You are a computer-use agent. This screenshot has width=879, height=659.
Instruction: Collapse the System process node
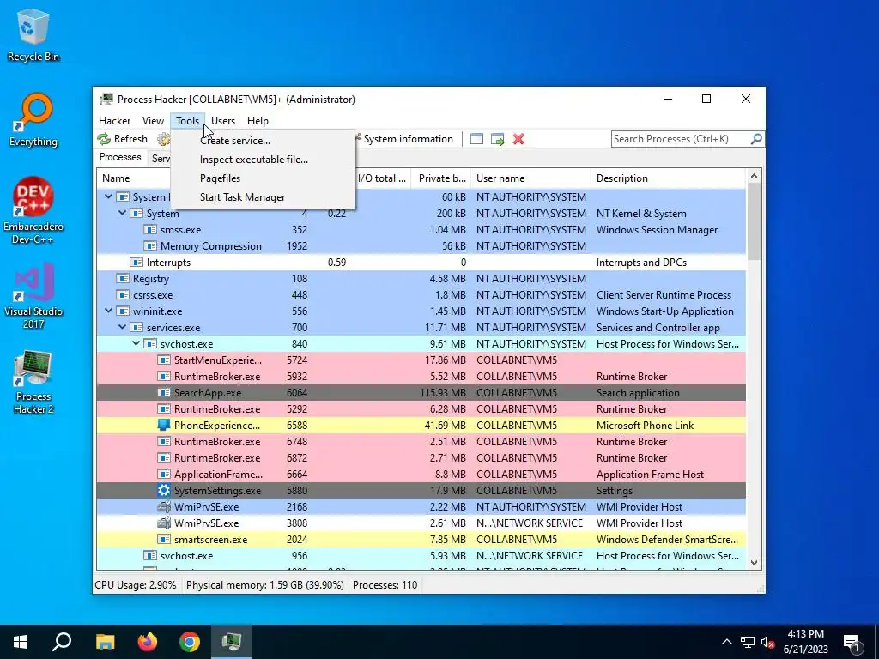pyautogui.click(x=122, y=213)
